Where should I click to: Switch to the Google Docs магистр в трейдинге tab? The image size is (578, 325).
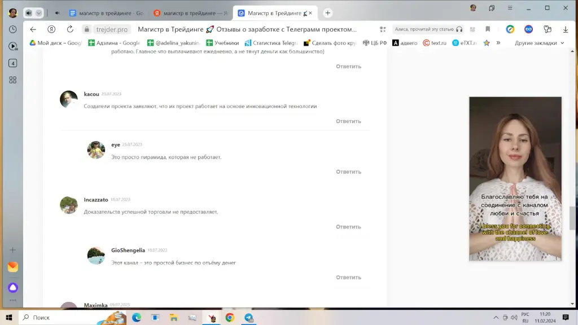coord(106,13)
